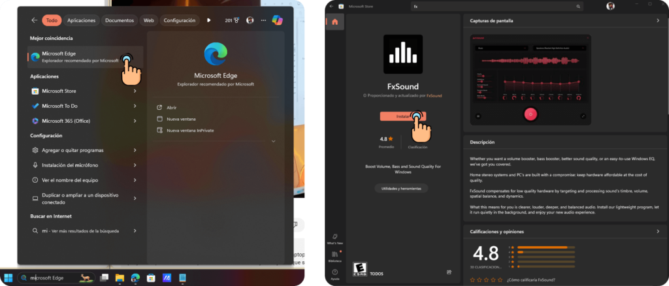Open Biblioteca in Store sidebar

coord(335,255)
